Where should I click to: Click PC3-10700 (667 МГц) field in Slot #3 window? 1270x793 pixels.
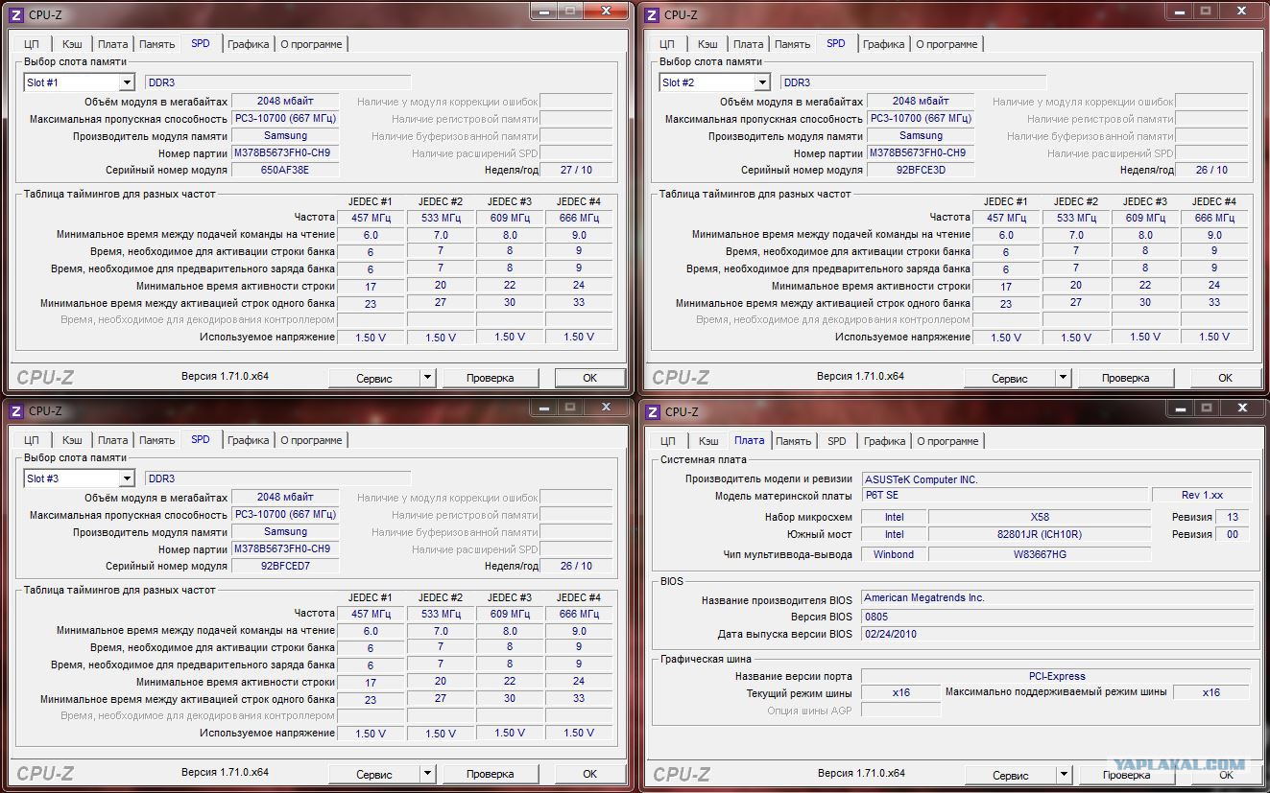point(286,515)
